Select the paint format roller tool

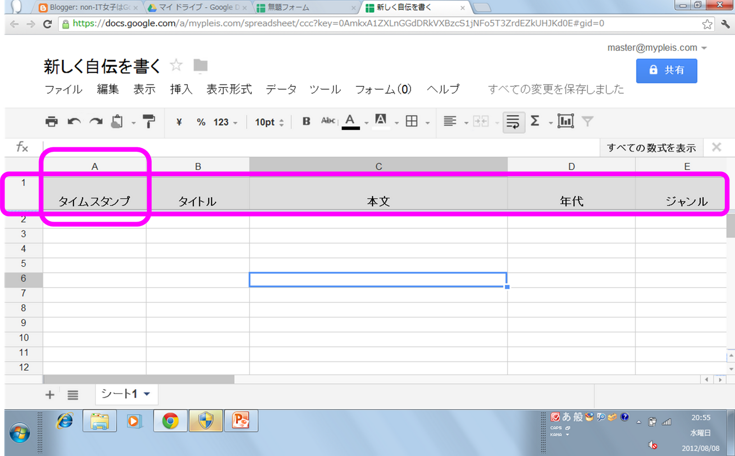point(149,122)
